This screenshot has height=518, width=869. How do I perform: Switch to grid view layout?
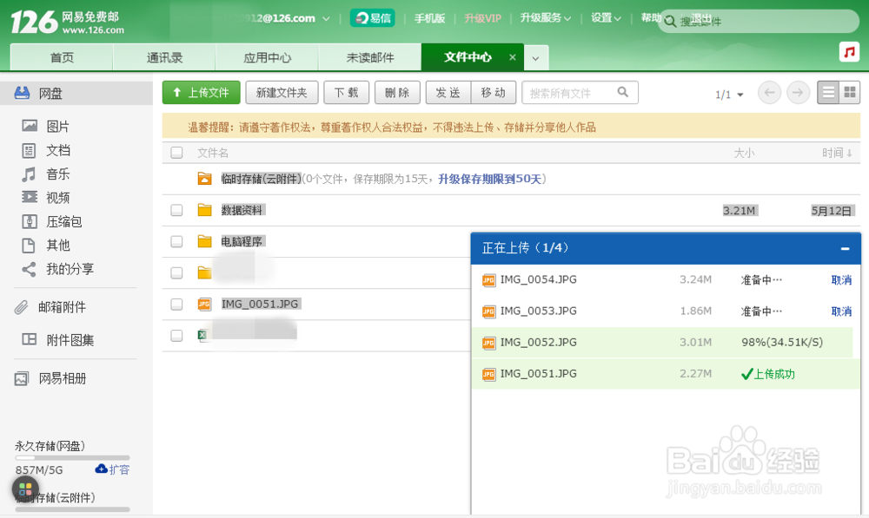pyautogui.click(x=850, y=93)
